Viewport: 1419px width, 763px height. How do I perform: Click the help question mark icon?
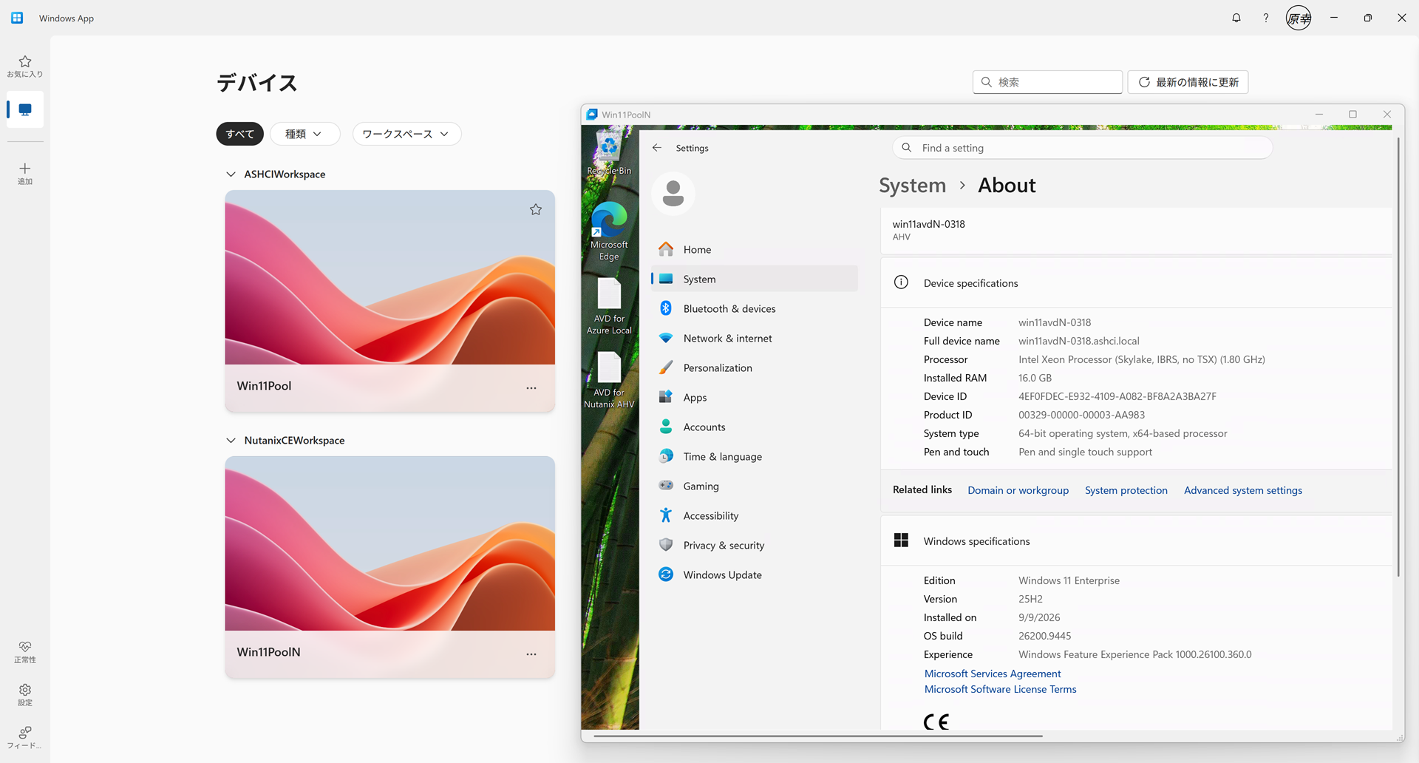coord(1266,18)
